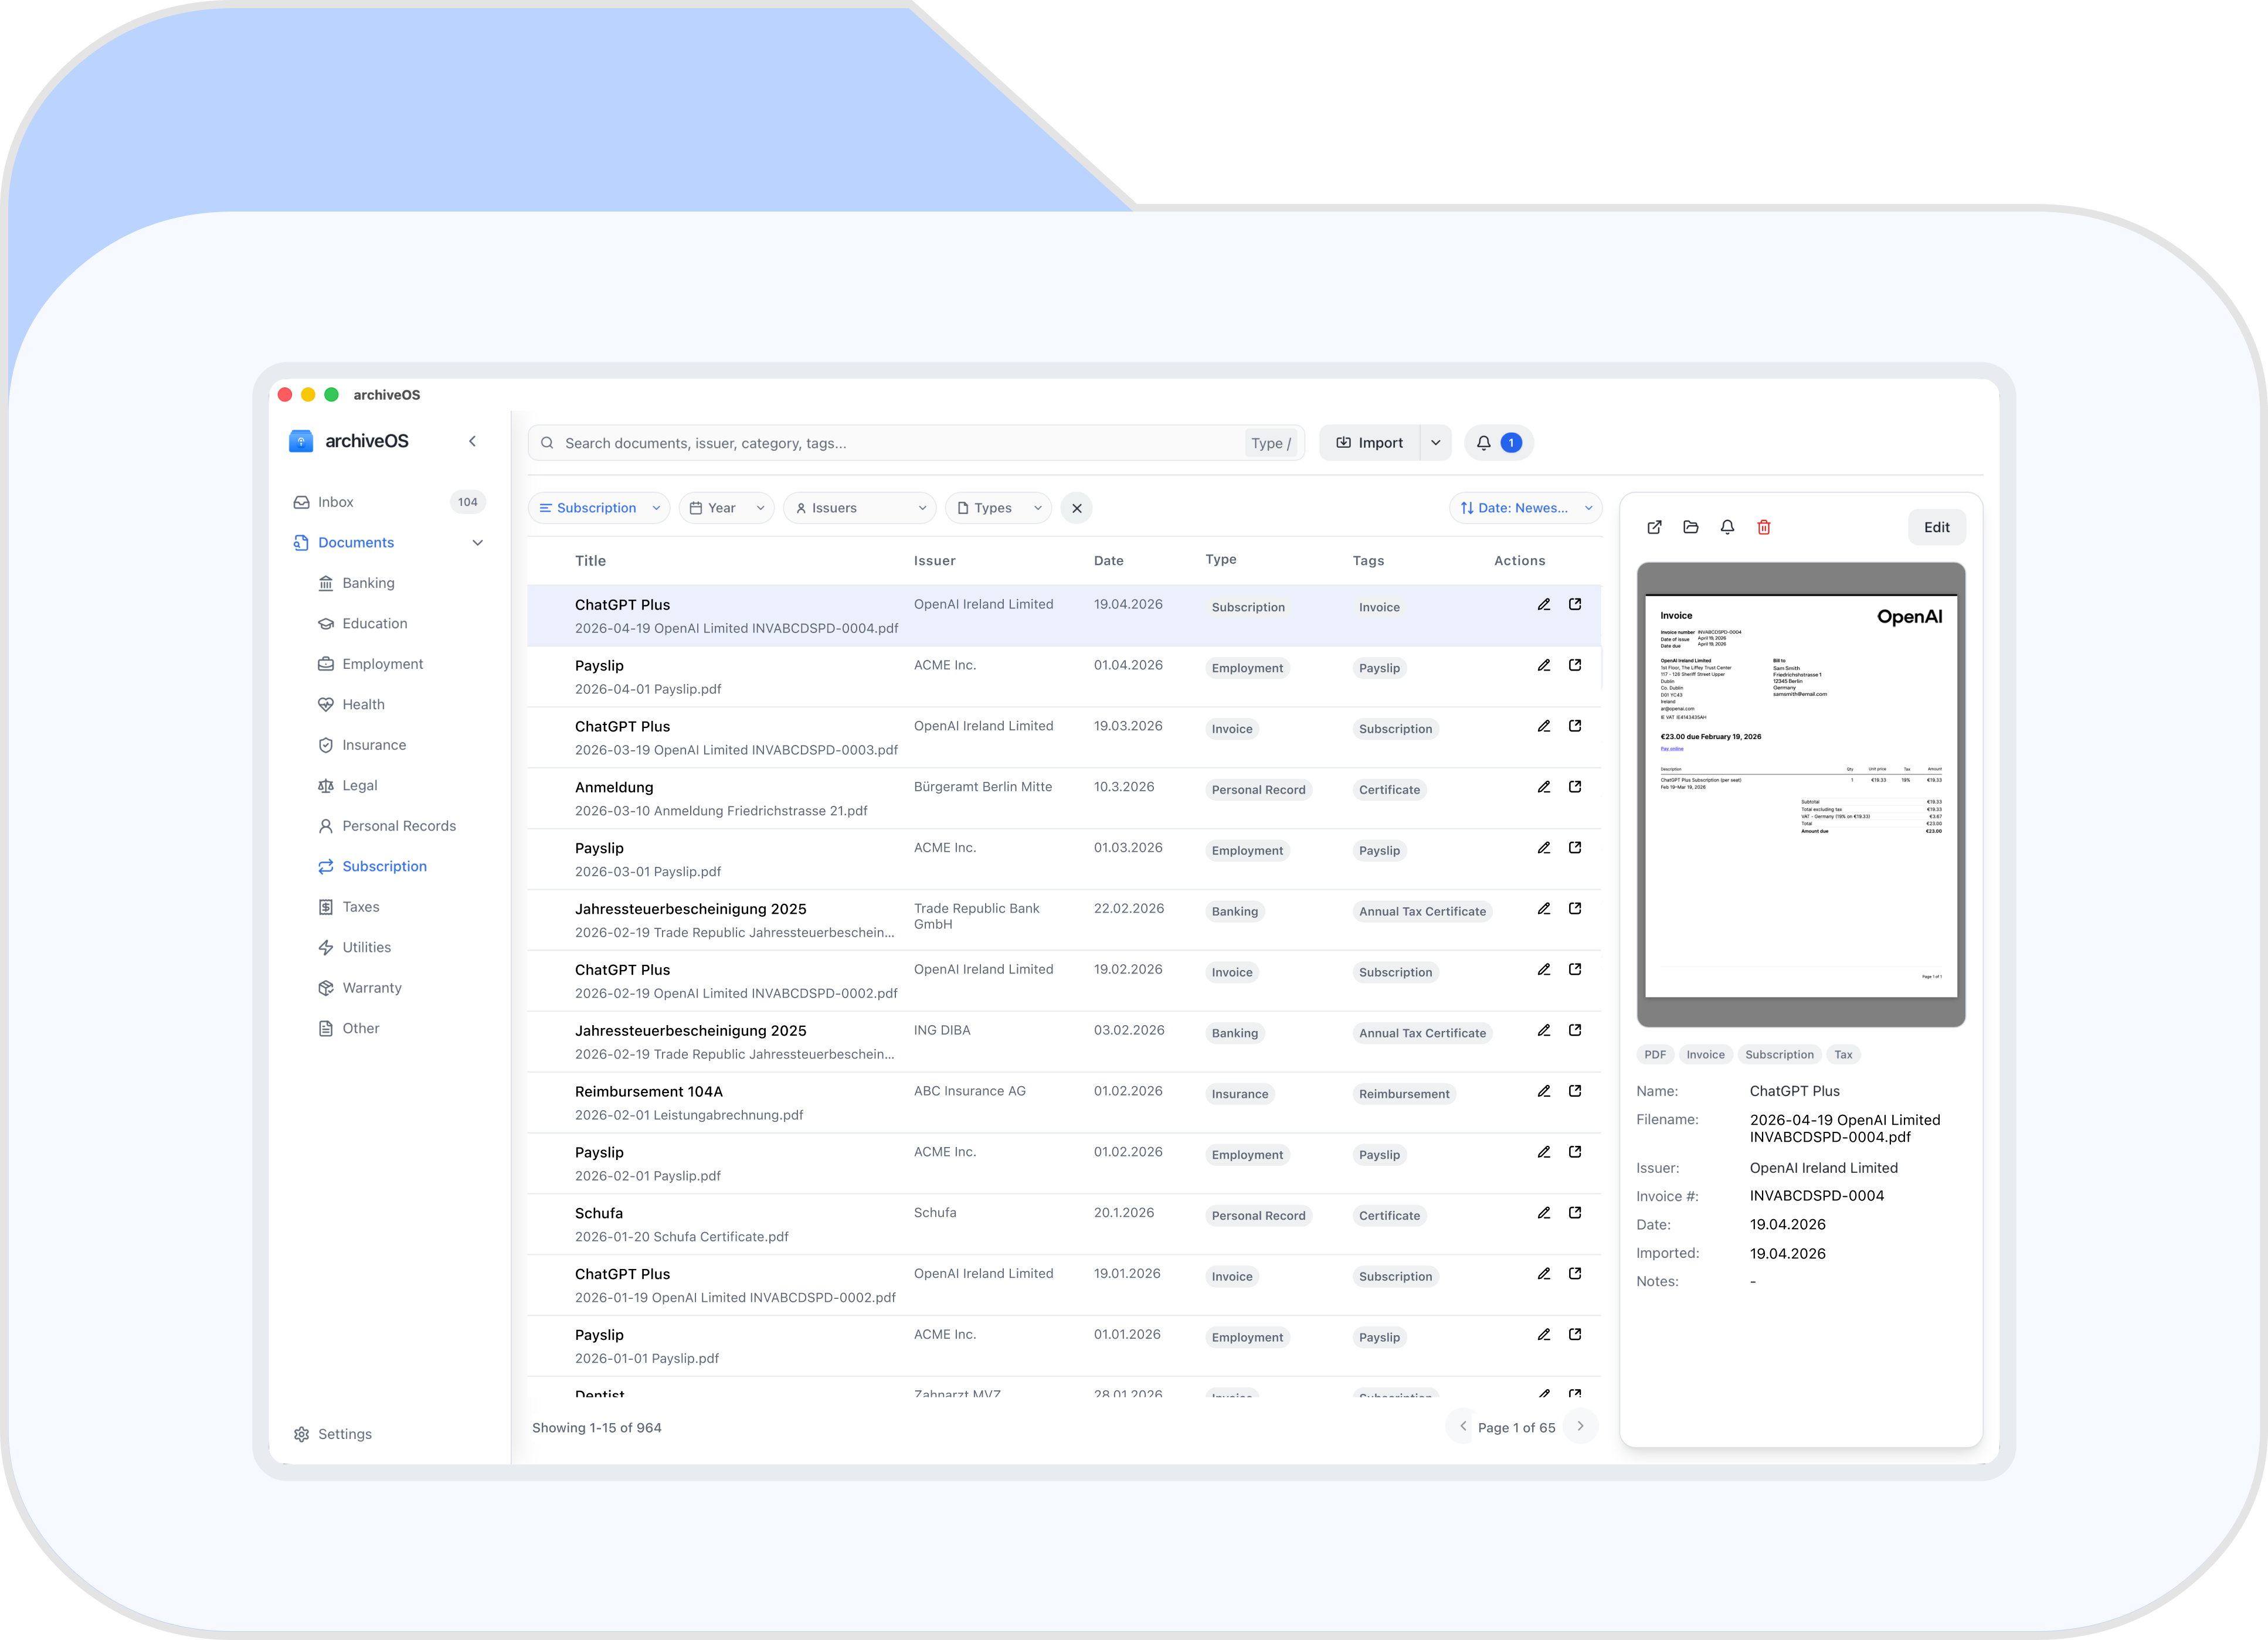
Task: Edit the Jahressteuerbescheinigung ING DIBA row
Action: point(1544,1030)
